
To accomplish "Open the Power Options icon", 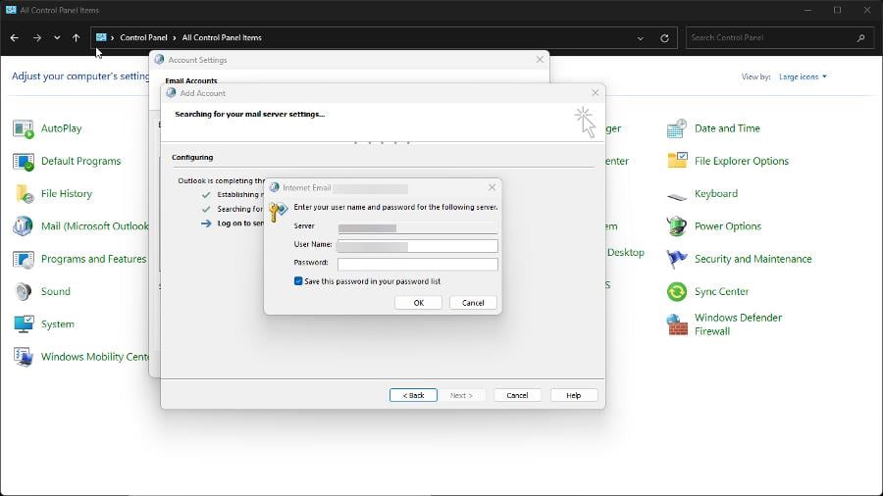I will (677, 226).
